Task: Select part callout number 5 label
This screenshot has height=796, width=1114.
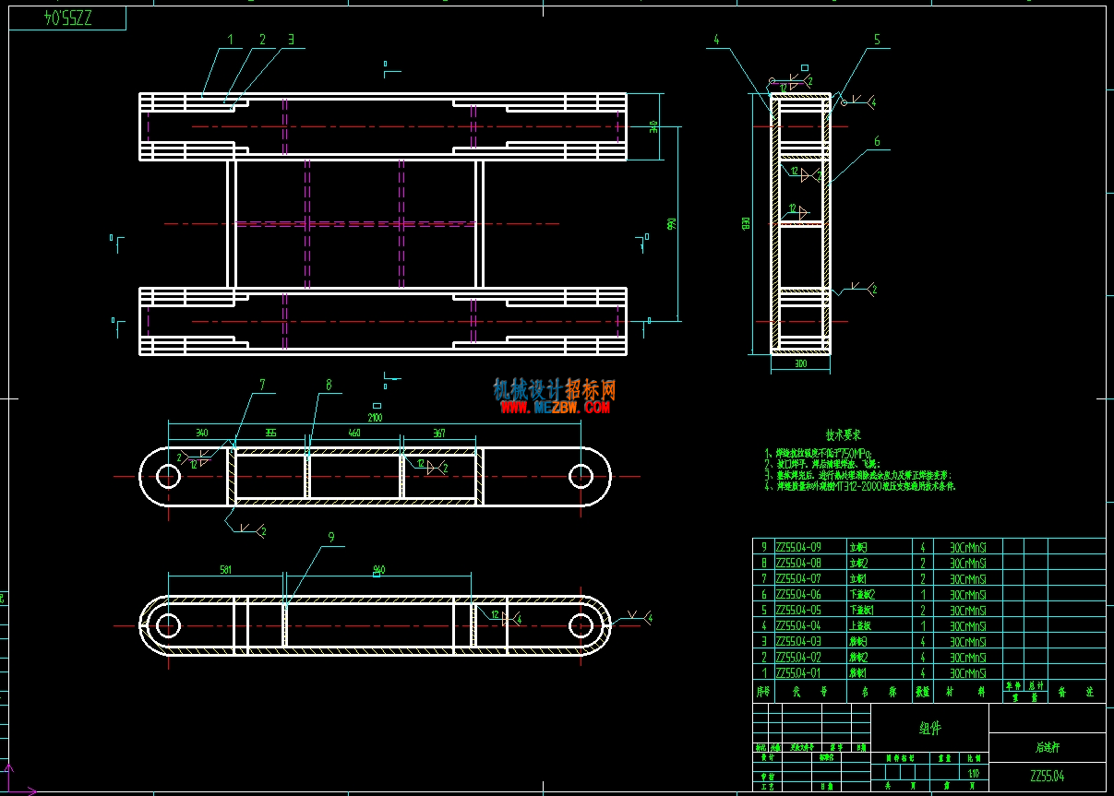Action: [877, 41]
